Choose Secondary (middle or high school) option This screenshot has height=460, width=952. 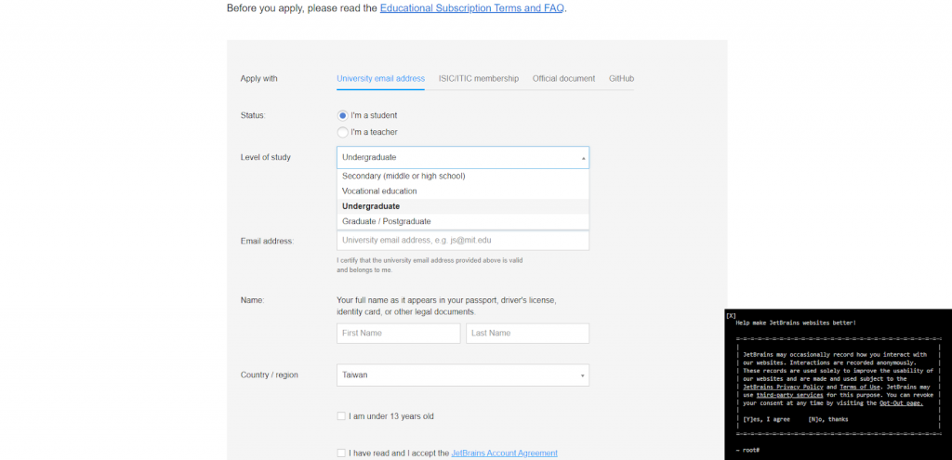click(463, 176)
